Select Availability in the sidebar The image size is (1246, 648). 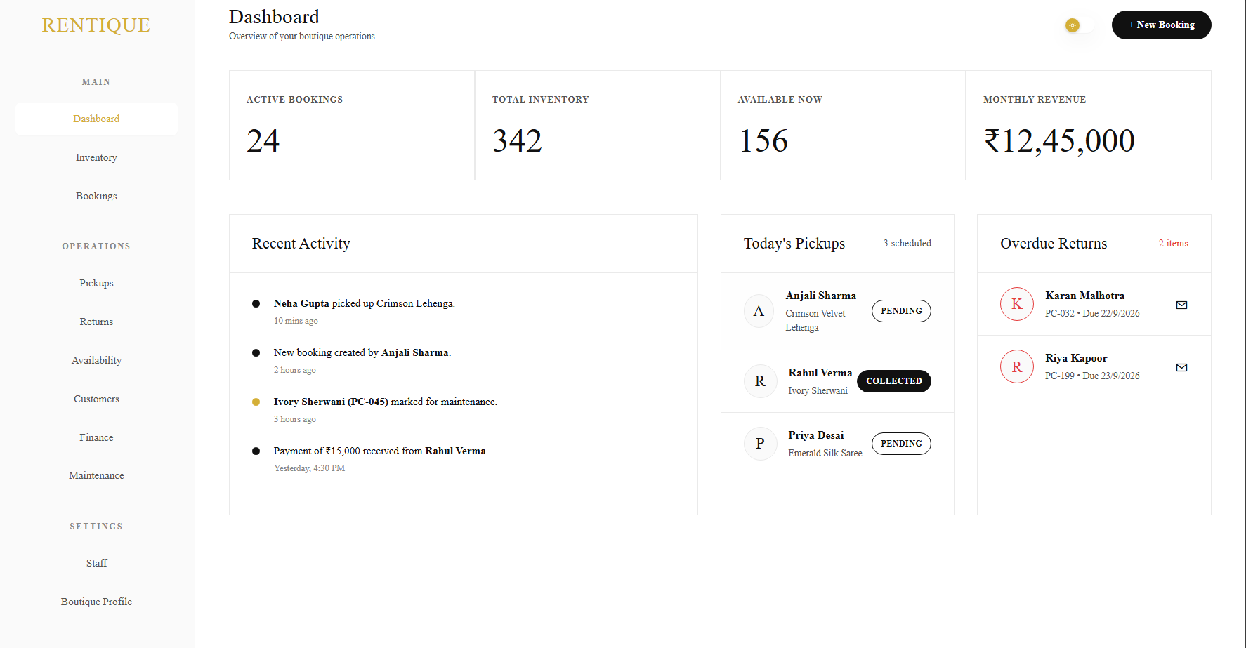click(96, 360)
